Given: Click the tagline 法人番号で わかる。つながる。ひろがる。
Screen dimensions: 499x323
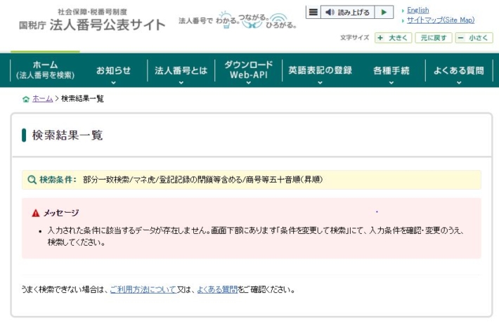Looking at the screenshot, I should click(x=238, y=20).
